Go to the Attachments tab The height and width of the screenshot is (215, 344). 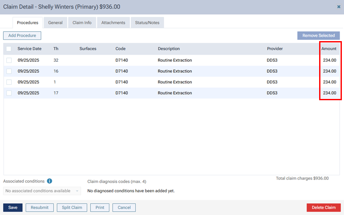tap(113, 23)
